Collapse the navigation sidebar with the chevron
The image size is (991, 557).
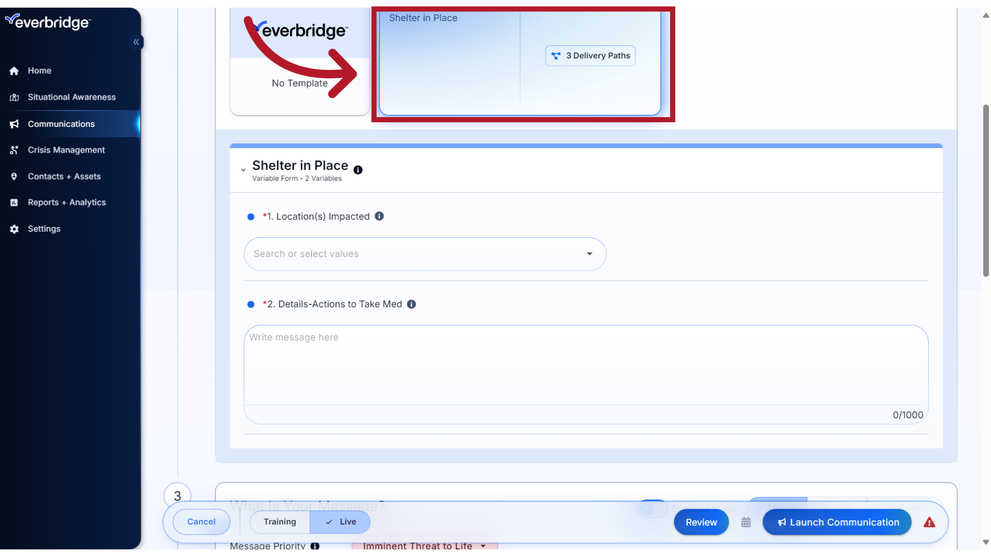(x=136, y=42)
